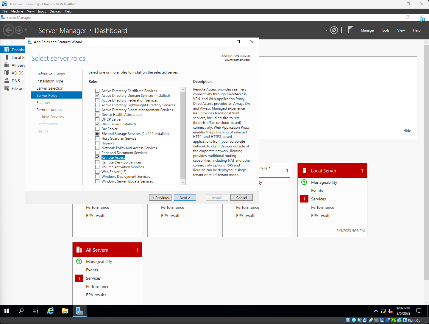Image resolution: width=429 pixels, height=324 pixels.
Task: Show hidden system tray icons chevron
Action: click(x=376, y=311)
